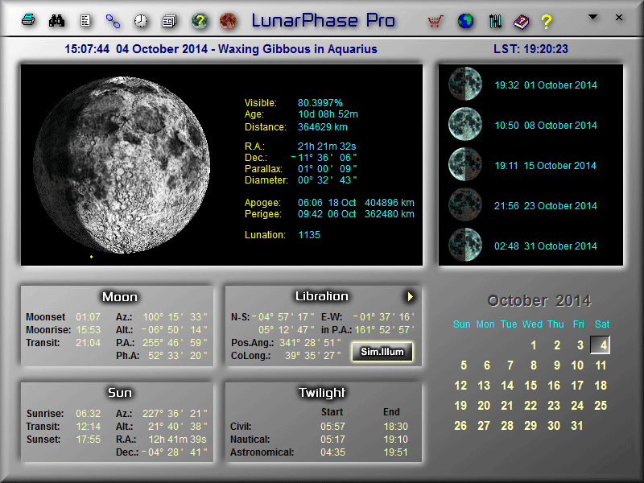Click the Sunrise time 06:32

(x=88, y=414)
